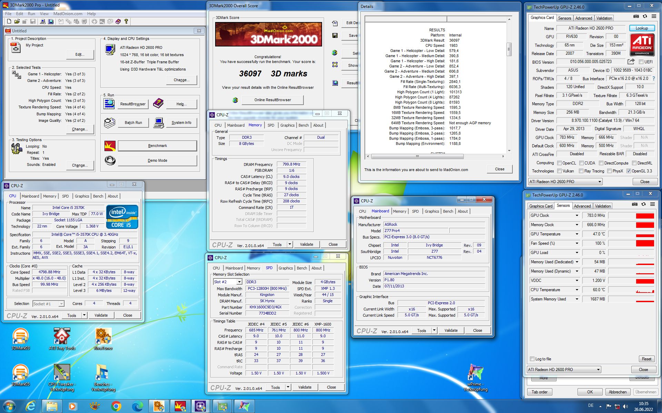The height and width of the screenshot is (413, 662).
Task: Open the ATI Tray Tools desktop shortcut
Action: (62, 339)
